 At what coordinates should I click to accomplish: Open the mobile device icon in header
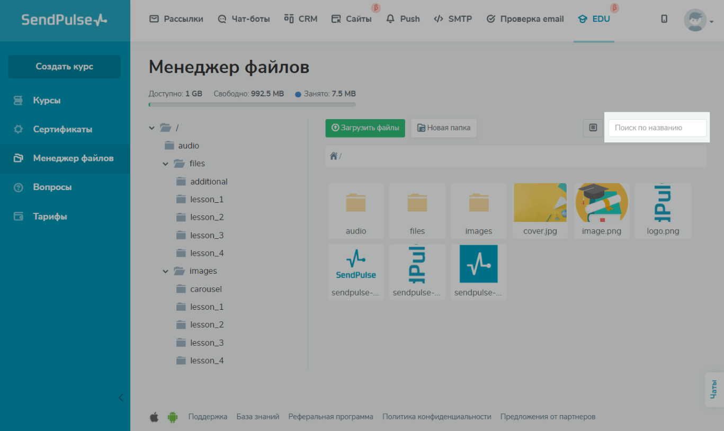(x=664, y=19)
